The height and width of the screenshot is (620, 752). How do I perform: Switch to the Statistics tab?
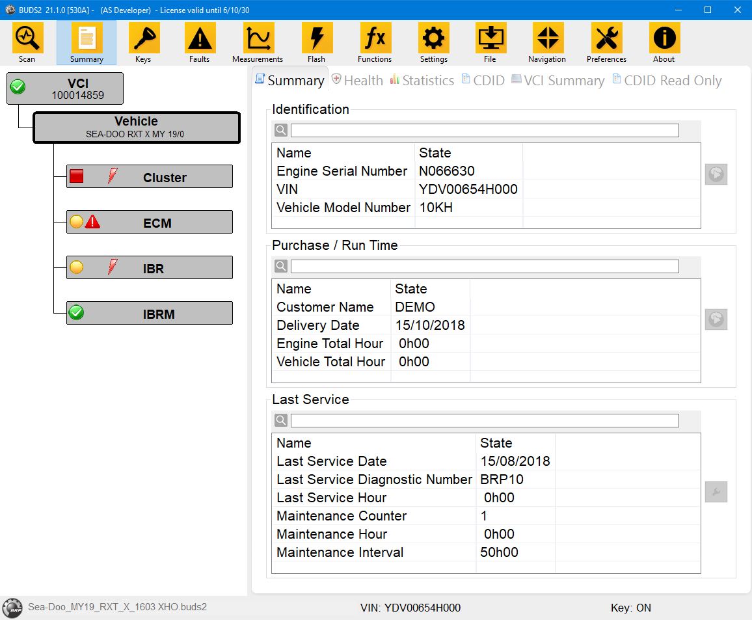(x=422, y=81)
